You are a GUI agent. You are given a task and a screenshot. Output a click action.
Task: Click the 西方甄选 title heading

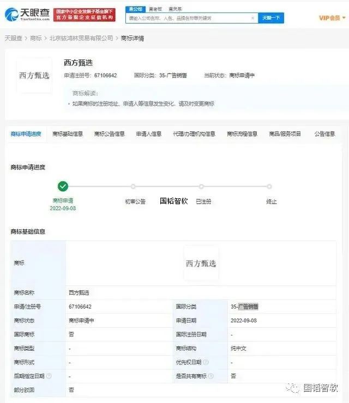click(x=78, y=63)
